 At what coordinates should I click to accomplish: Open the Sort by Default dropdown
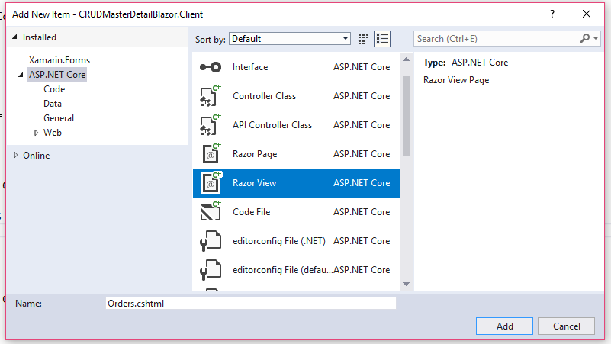point(290,39)
